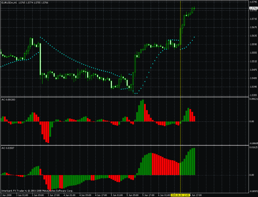Image resolution: width=258 pixels, height=197 pixels.
Task: Click the current price tag 1.5766
Action: (253, 8)
